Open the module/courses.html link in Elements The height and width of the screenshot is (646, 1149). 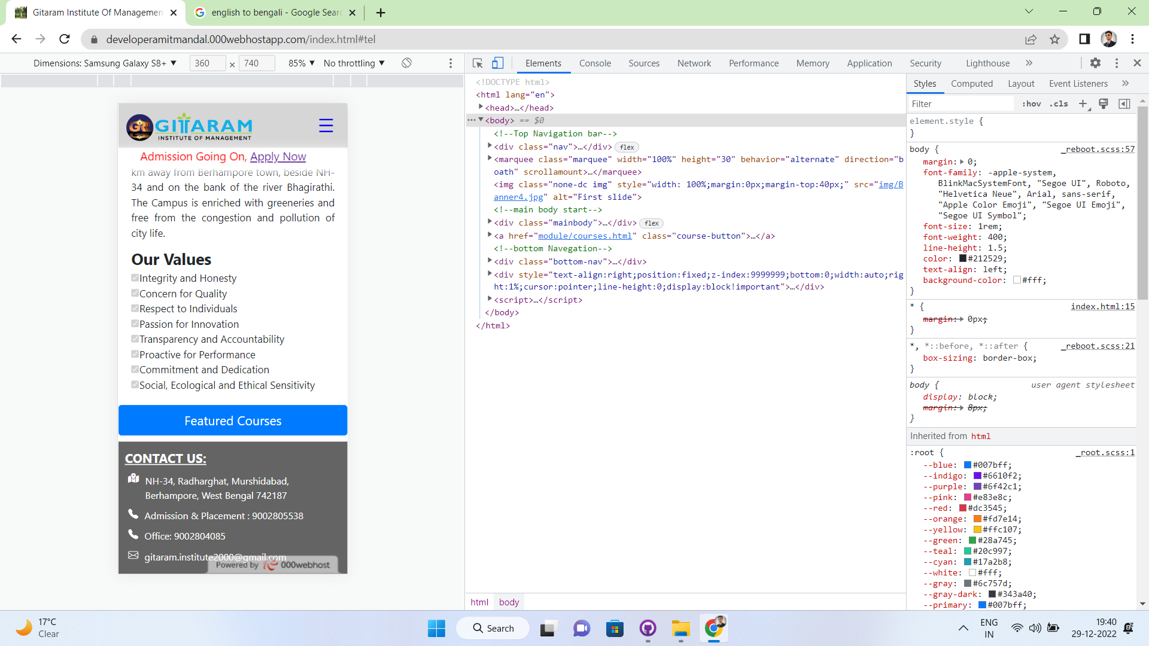pyautogui.click(x=585, y=236)
